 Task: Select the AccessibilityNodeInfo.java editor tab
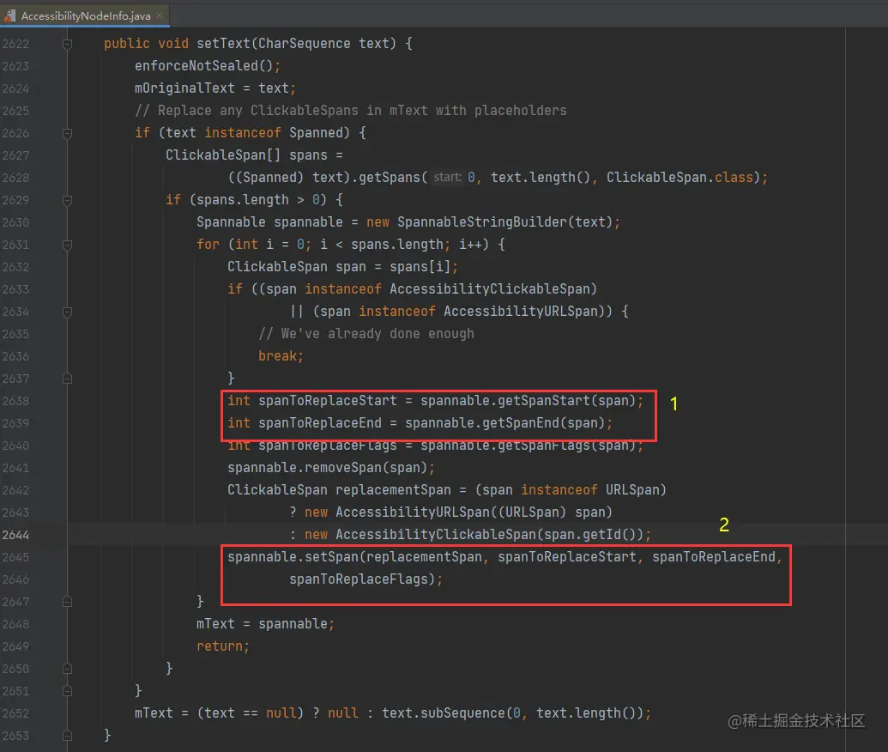click(x=85, y=15)
